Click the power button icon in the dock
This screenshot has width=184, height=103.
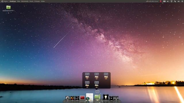(116, 98)
